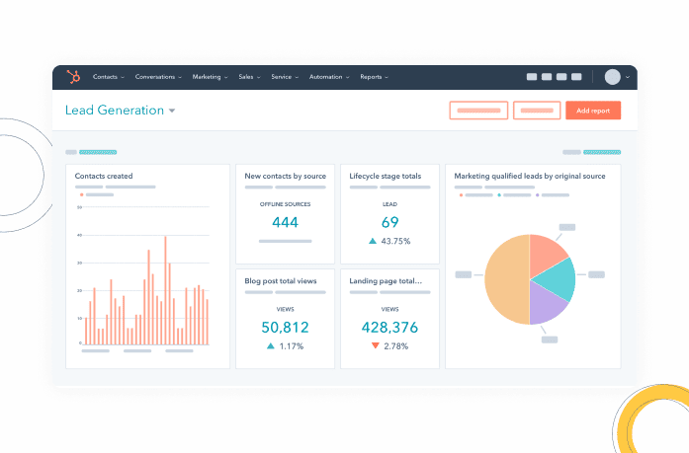Open Lifecycle stage totals report
Image resolution: width=689 pixels, height=453 pixels.
(x=385, y=176)
